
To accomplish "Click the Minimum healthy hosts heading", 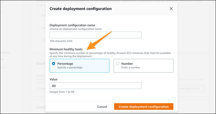I will coord(66,49).
